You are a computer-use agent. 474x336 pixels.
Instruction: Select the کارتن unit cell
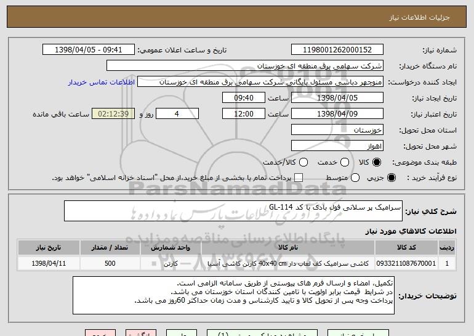point(171,263)
